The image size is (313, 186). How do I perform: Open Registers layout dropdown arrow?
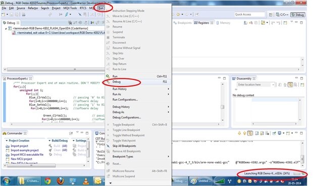coord(267,23)
